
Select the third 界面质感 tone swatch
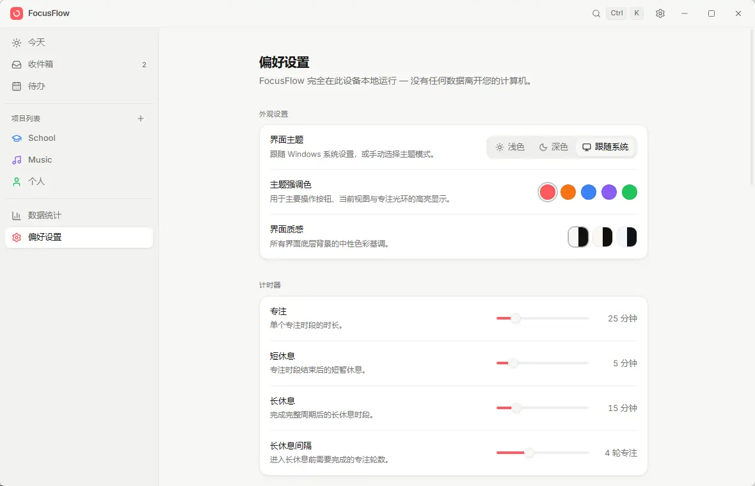[627, 237]
